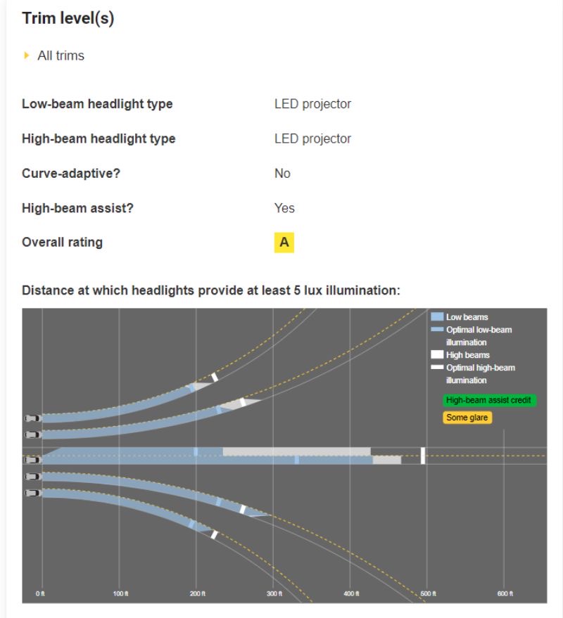Click the Low beams blue legend swatch

coord(437,316)
